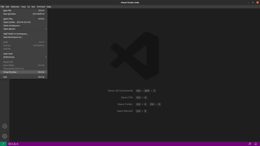Open the Edit menu
Viewport: 260px width, 146px height.
pyautogui.click(x=7, y=7)
